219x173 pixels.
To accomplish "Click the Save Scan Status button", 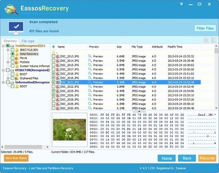I will pos(16,158).
